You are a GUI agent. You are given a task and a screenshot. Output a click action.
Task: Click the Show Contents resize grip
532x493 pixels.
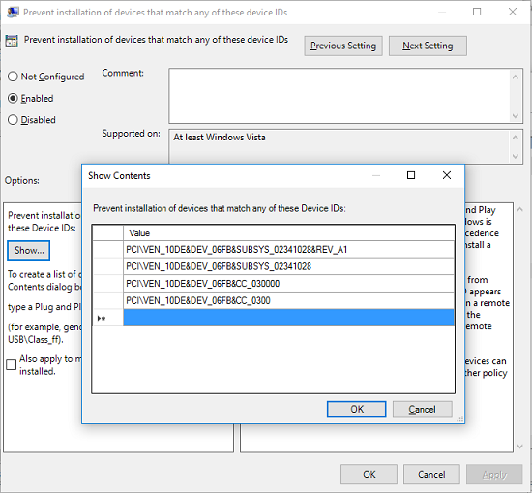pyautogui.click(x=460, y=419)
